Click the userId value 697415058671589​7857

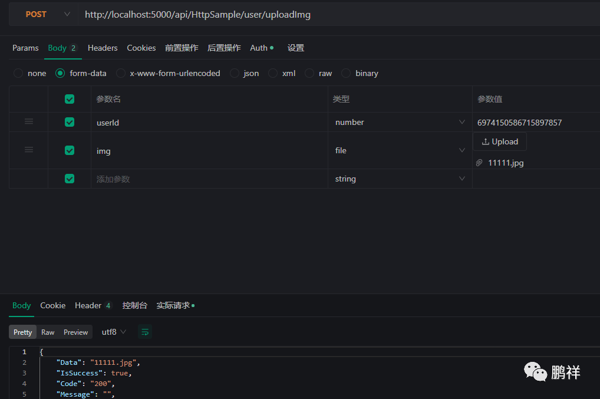(x=519, y=123)
